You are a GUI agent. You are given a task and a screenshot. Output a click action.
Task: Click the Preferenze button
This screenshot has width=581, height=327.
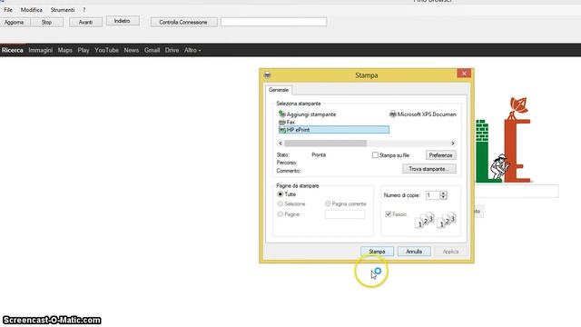click(x=440, y=155)
